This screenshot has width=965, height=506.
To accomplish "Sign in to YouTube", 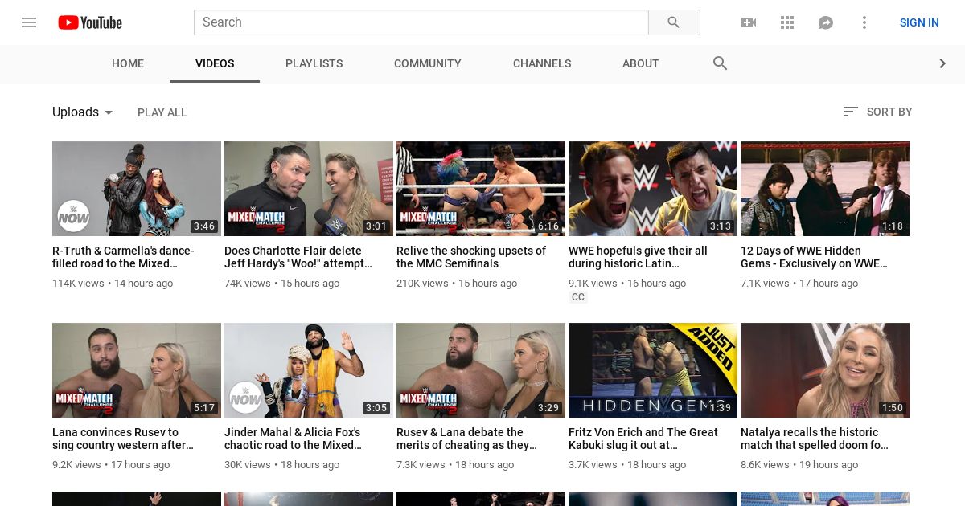I will click(919, 22).
